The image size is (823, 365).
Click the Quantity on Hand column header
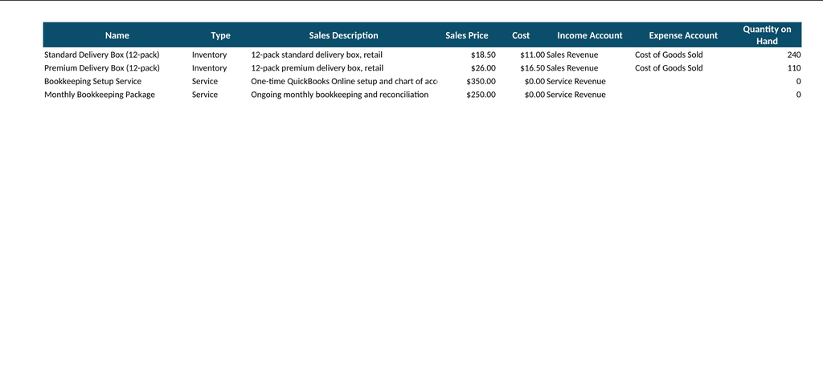pyautogui.click(x=767, y=35)
